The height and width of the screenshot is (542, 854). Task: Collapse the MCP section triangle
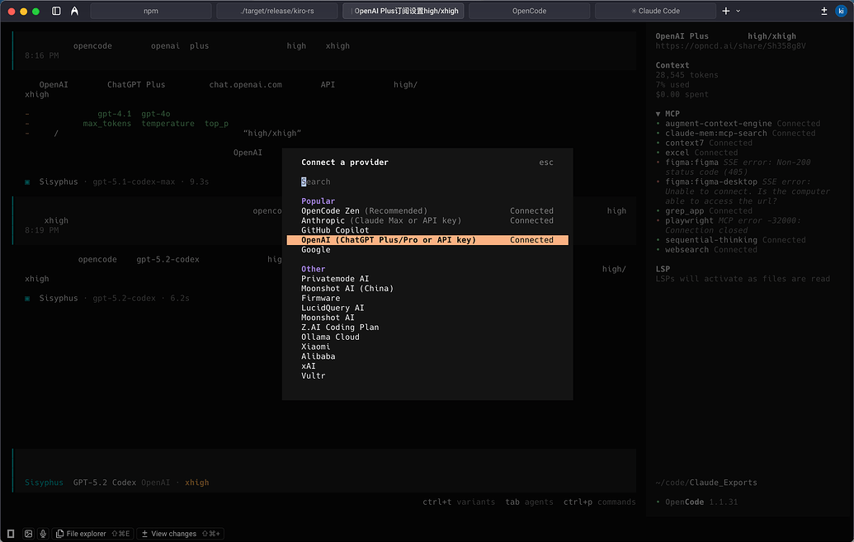(658, 114)
